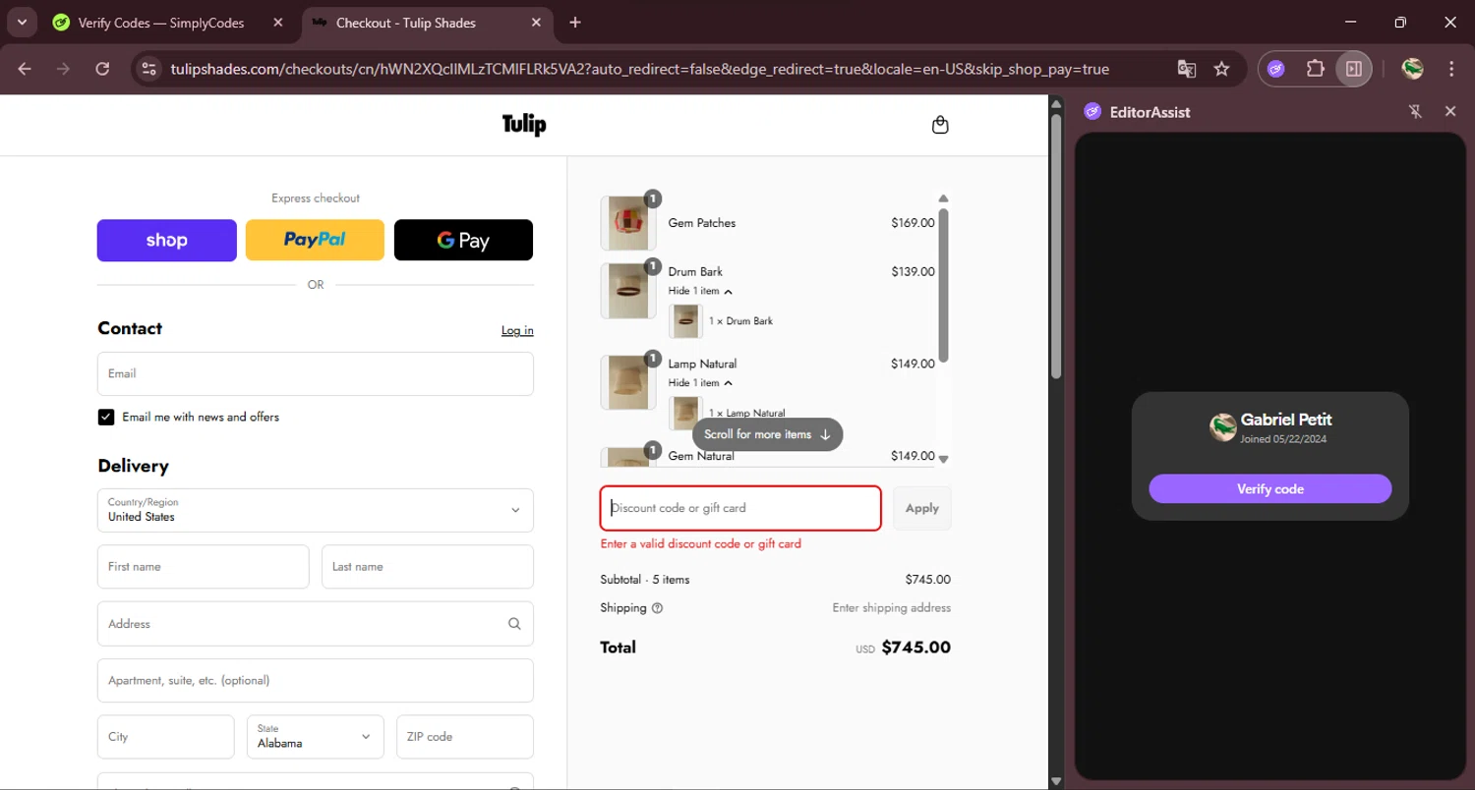Click the Shipping help question icon
Image resolution: width=1475 pixels, height=790 pixels.
coord(658,608)
